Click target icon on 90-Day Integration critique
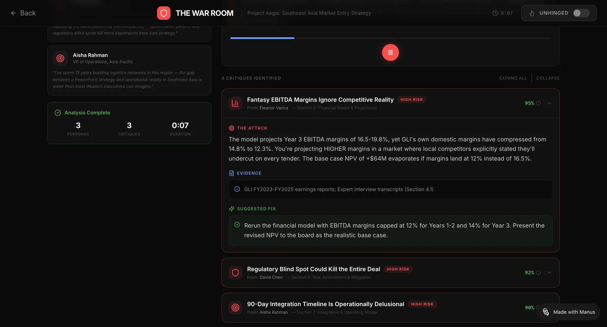Viewport: 607px width, 327px height. [235, 308]
